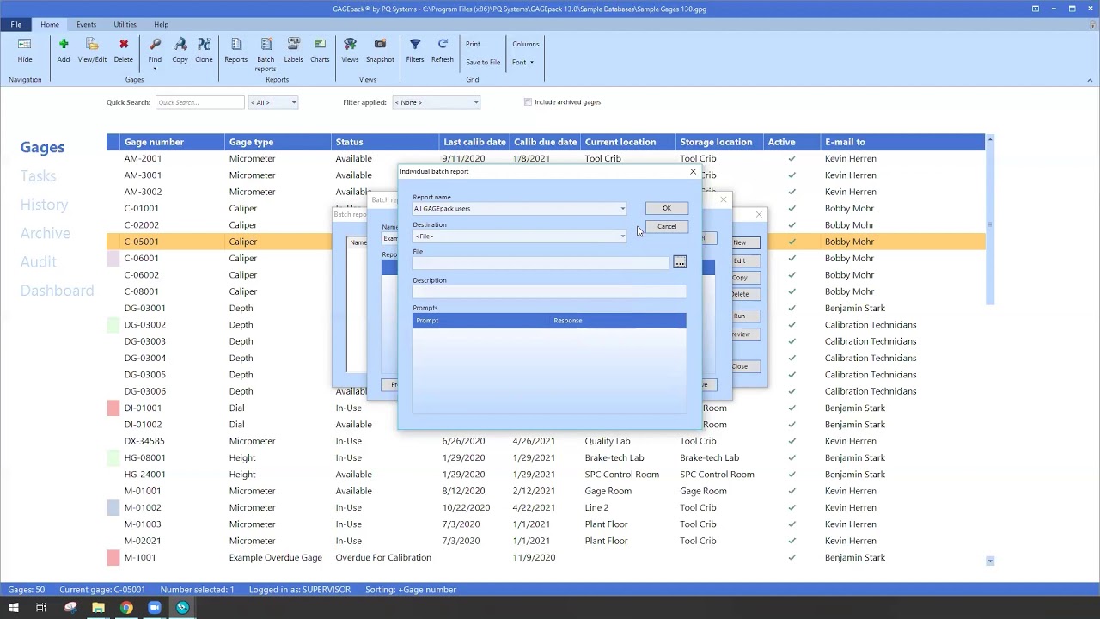Toggle Active check for M-02021 row
This screenshot has width=1100, height=619.
click(791, 541)
